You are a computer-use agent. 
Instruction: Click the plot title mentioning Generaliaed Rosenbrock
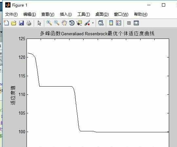click(97, 34)
